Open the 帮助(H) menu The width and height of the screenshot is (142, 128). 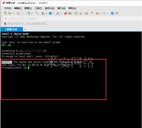click(x=72, y=8)
